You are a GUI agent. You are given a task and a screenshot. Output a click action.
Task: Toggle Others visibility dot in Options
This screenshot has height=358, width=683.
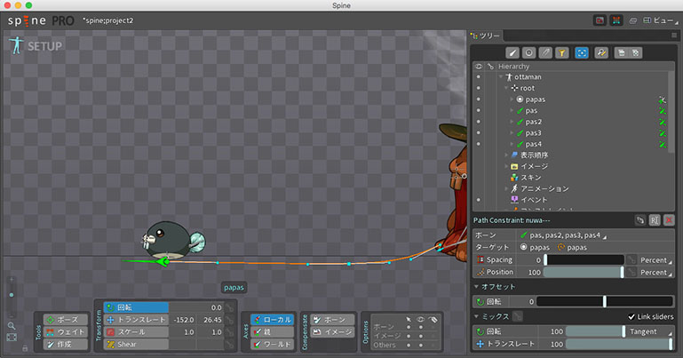pyautogui.click(x=420, y=345)
